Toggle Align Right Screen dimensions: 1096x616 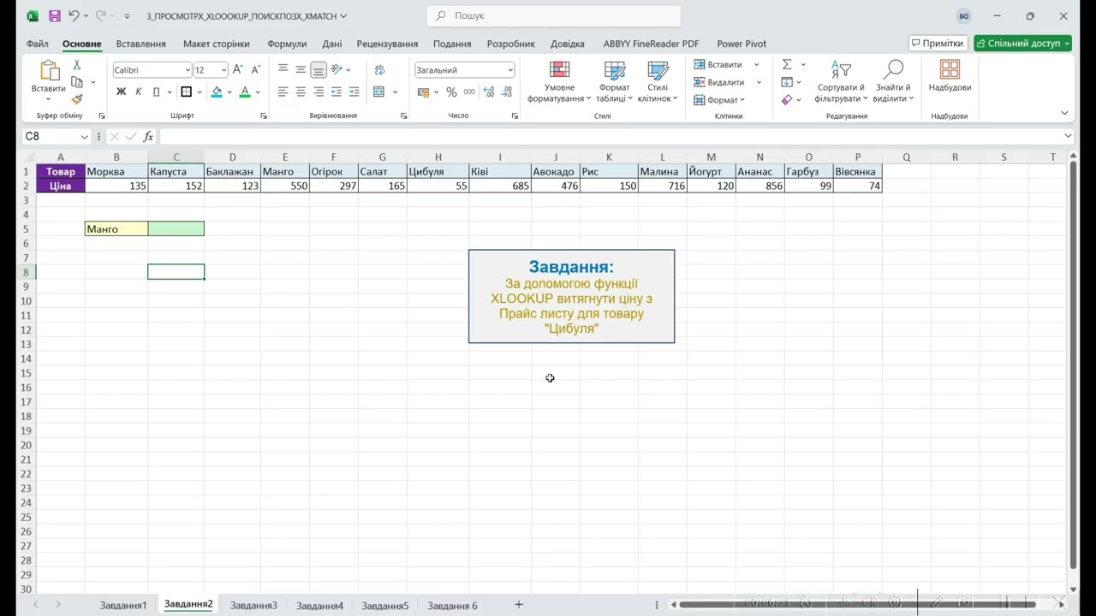[319, 92]
